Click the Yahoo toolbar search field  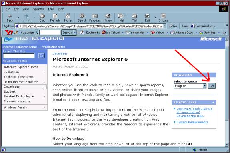[x=50, y=32]
